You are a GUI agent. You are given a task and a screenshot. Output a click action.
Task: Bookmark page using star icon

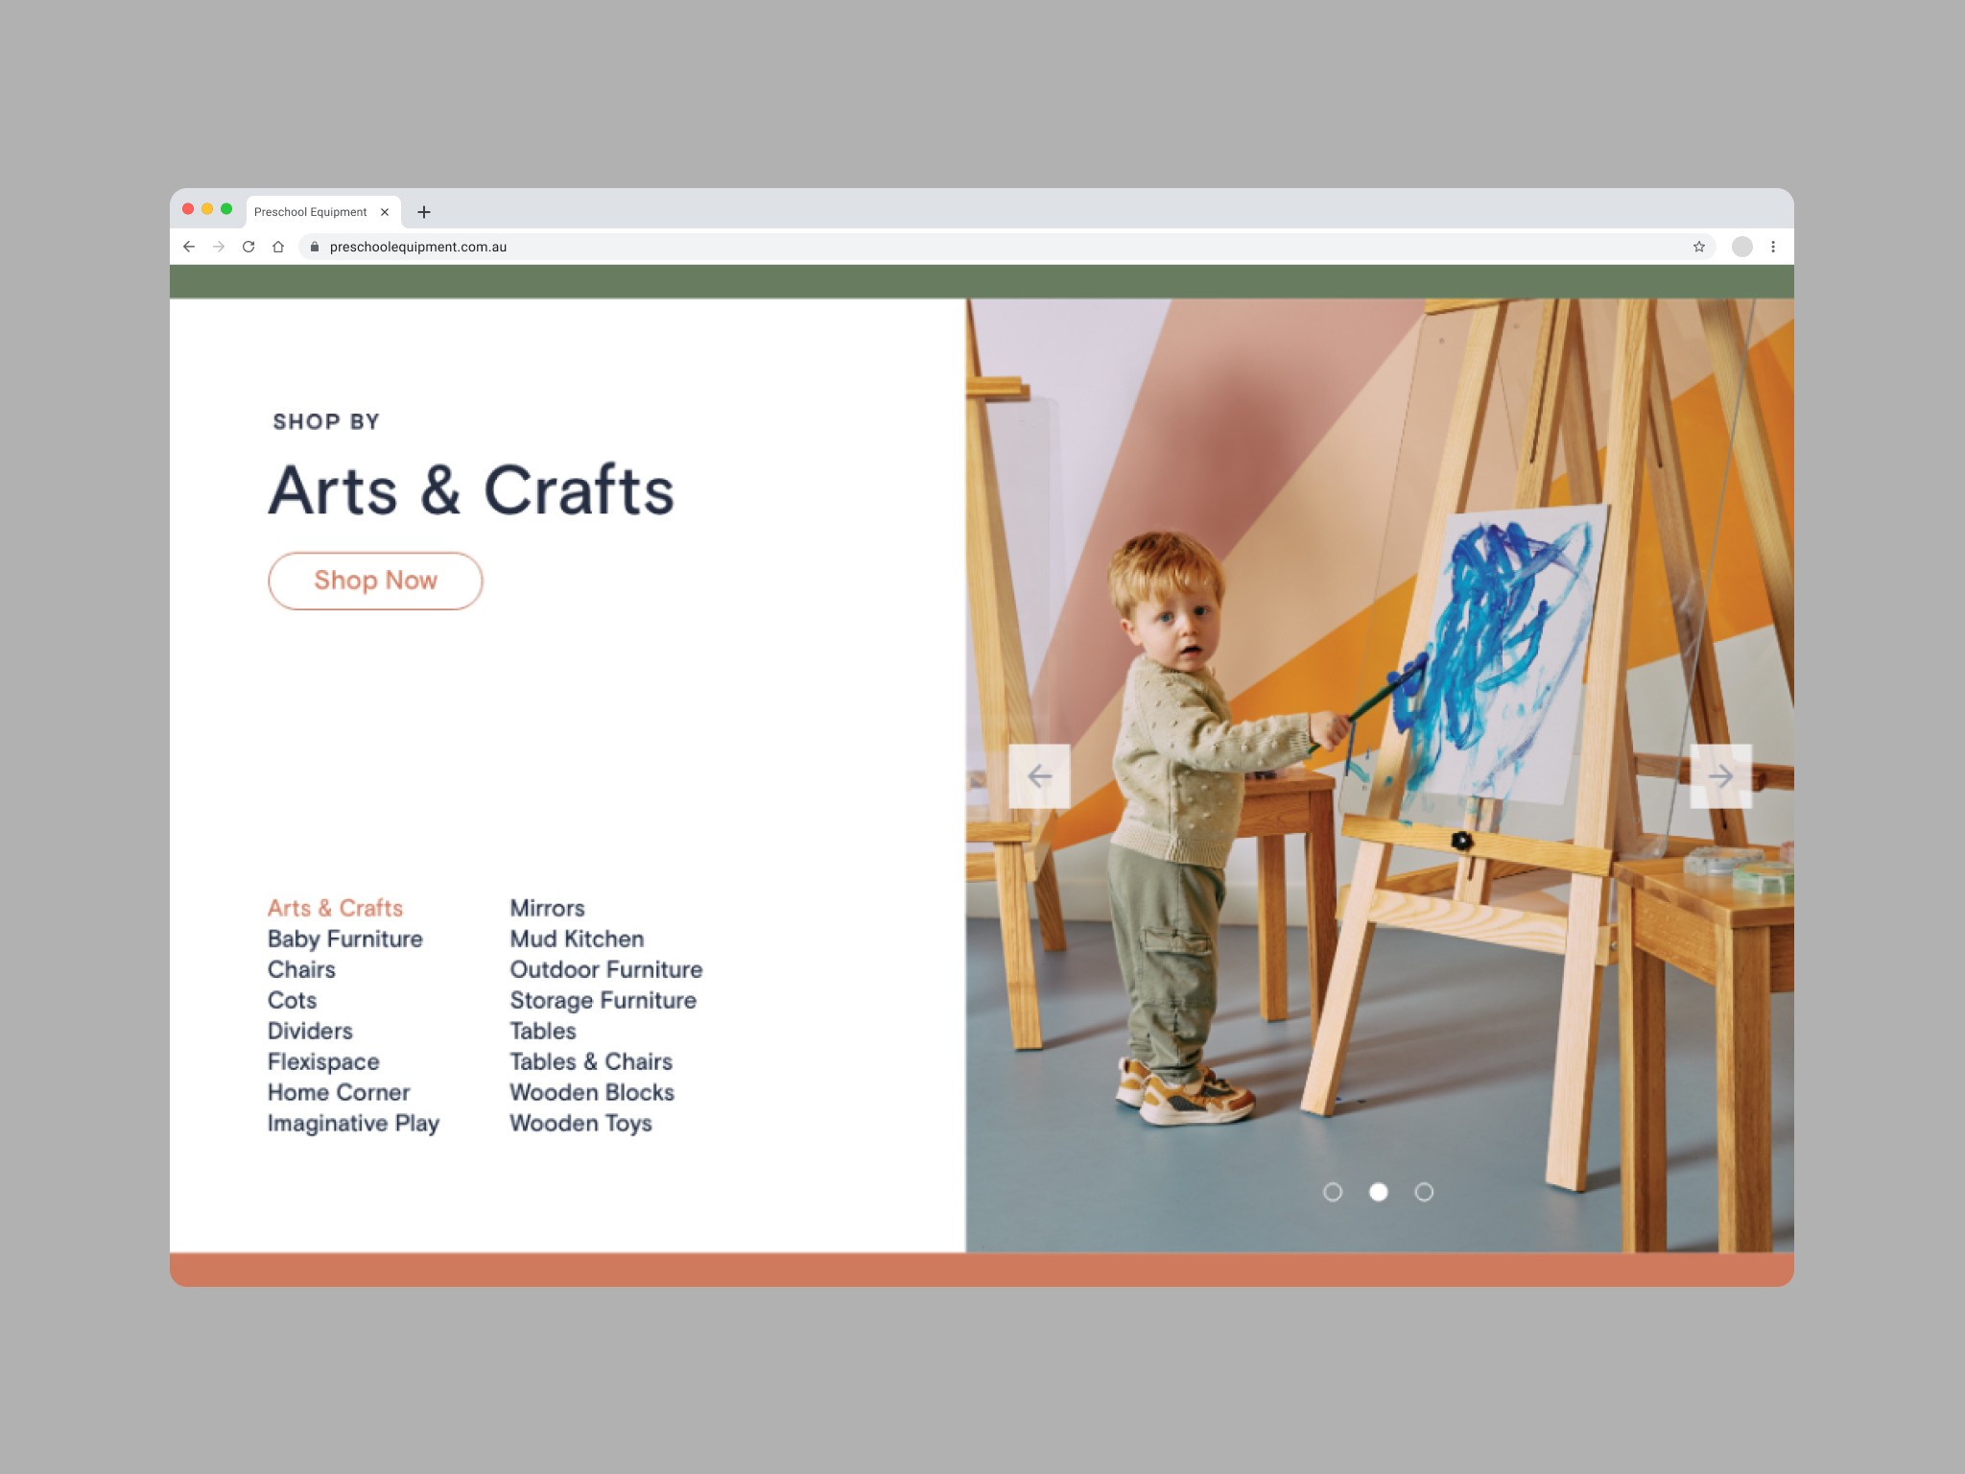1698,247
